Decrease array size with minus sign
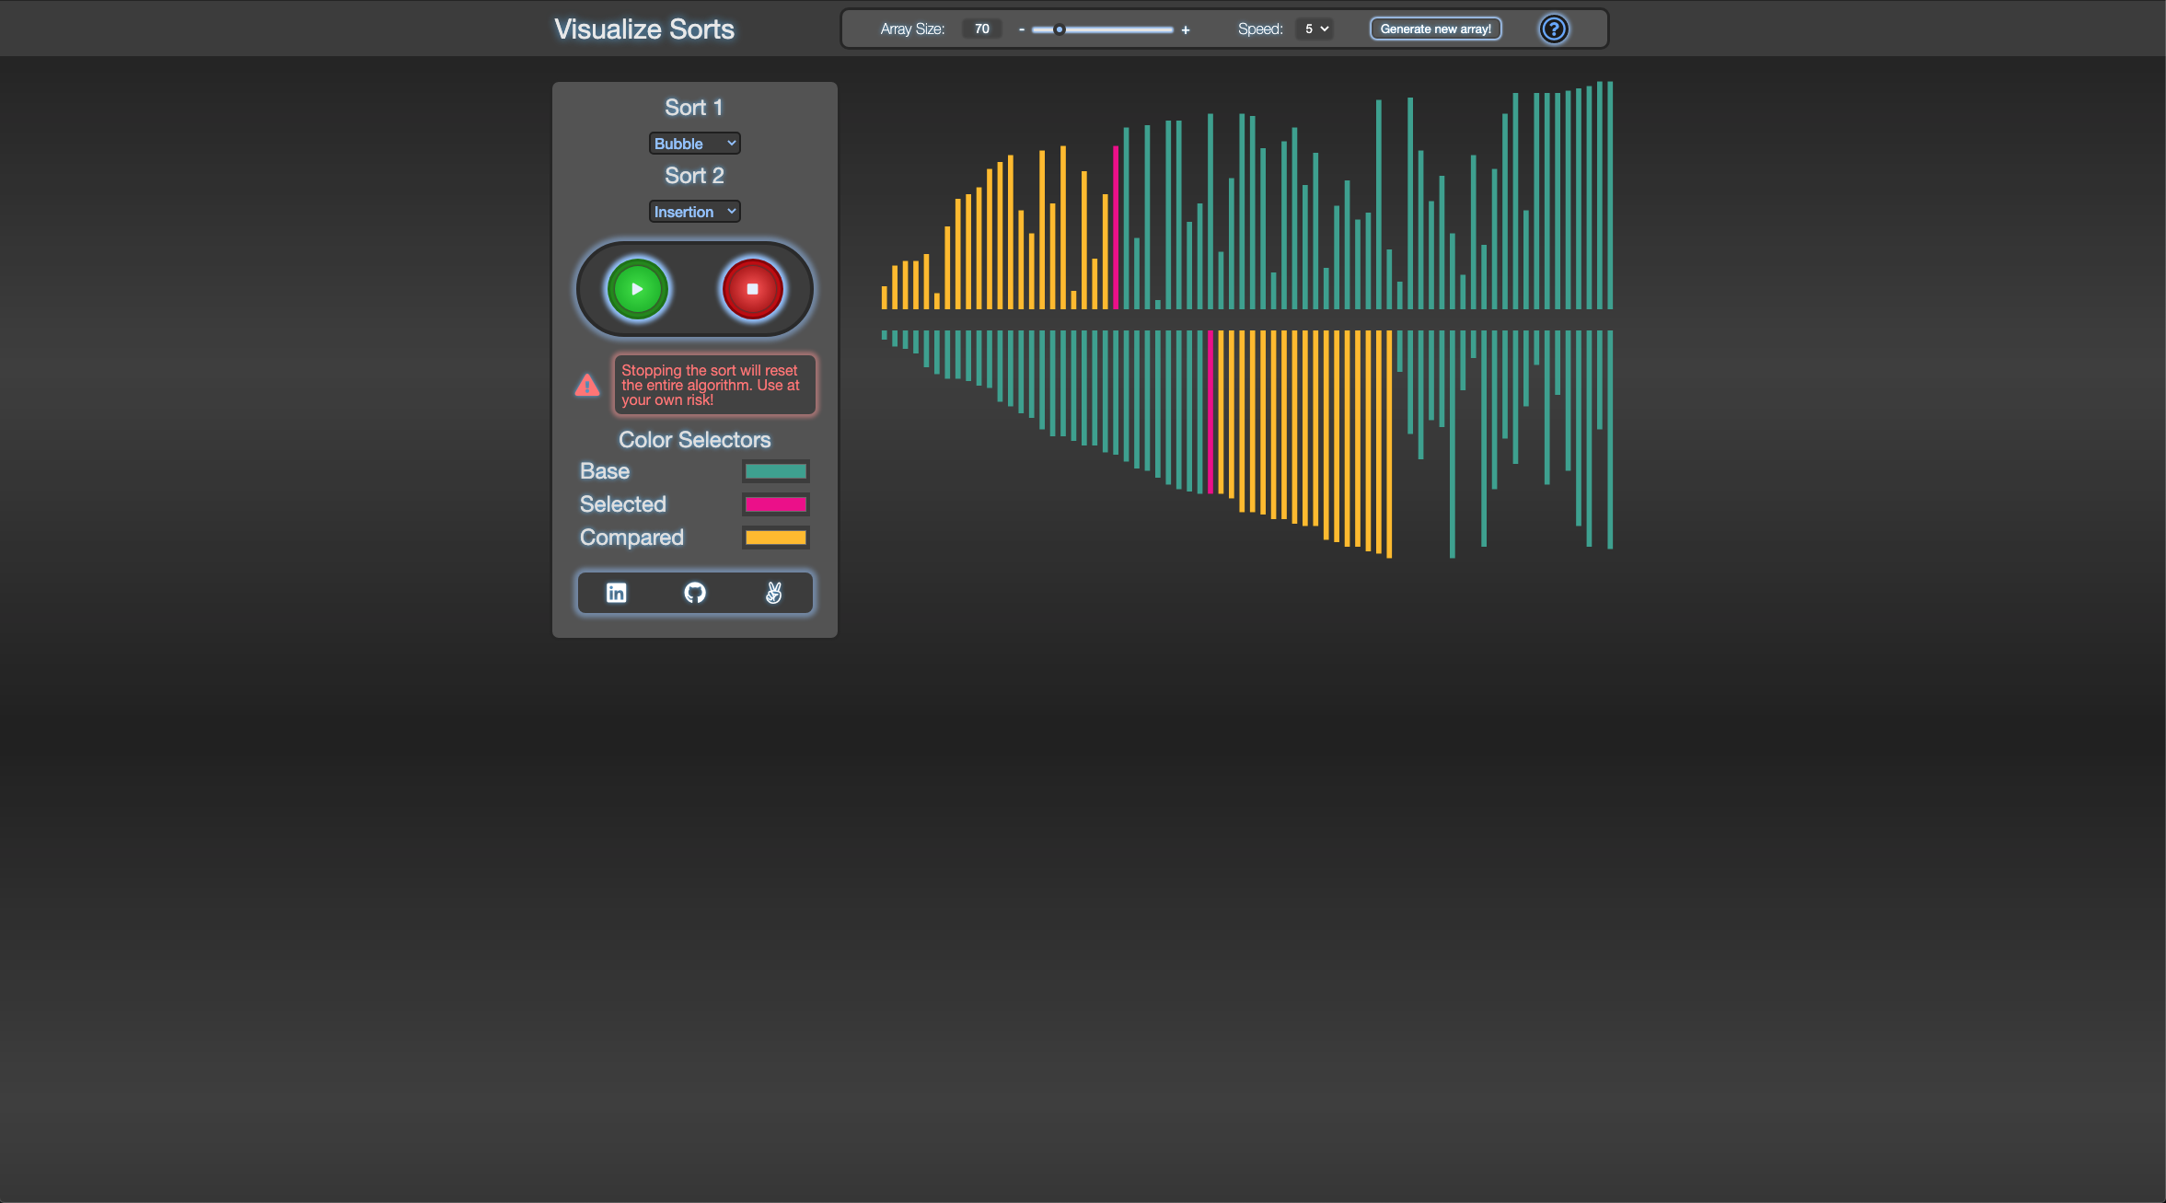 tap(1021, 29)
